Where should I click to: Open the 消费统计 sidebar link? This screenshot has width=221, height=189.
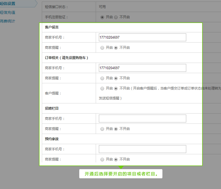coord(8,21)
